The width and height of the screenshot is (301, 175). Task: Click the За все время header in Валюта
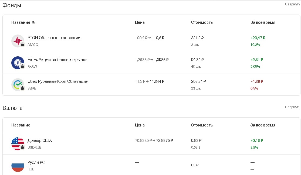pos(263,125)
